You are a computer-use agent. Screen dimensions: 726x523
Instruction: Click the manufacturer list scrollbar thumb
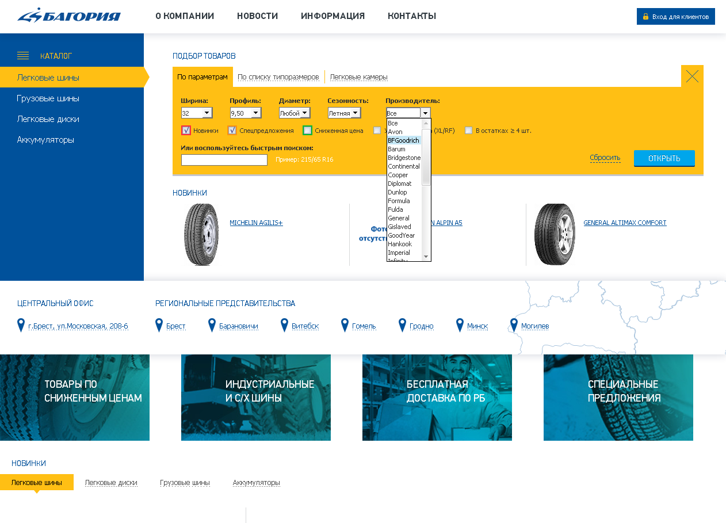tap(426, 156)
